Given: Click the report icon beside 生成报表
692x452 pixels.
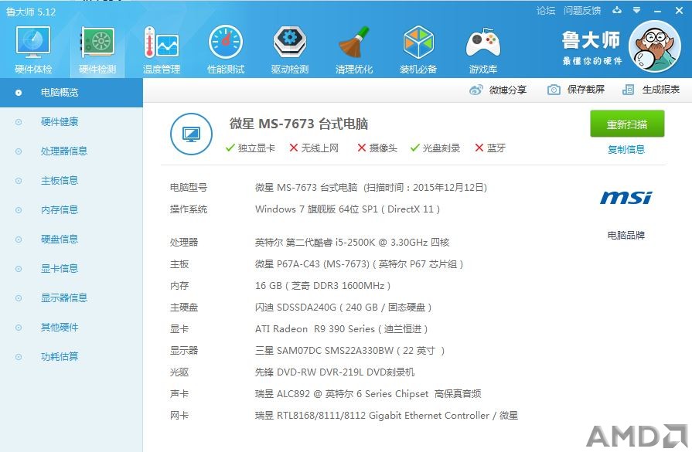Looking at the screenshot, I should click(628, 90).
